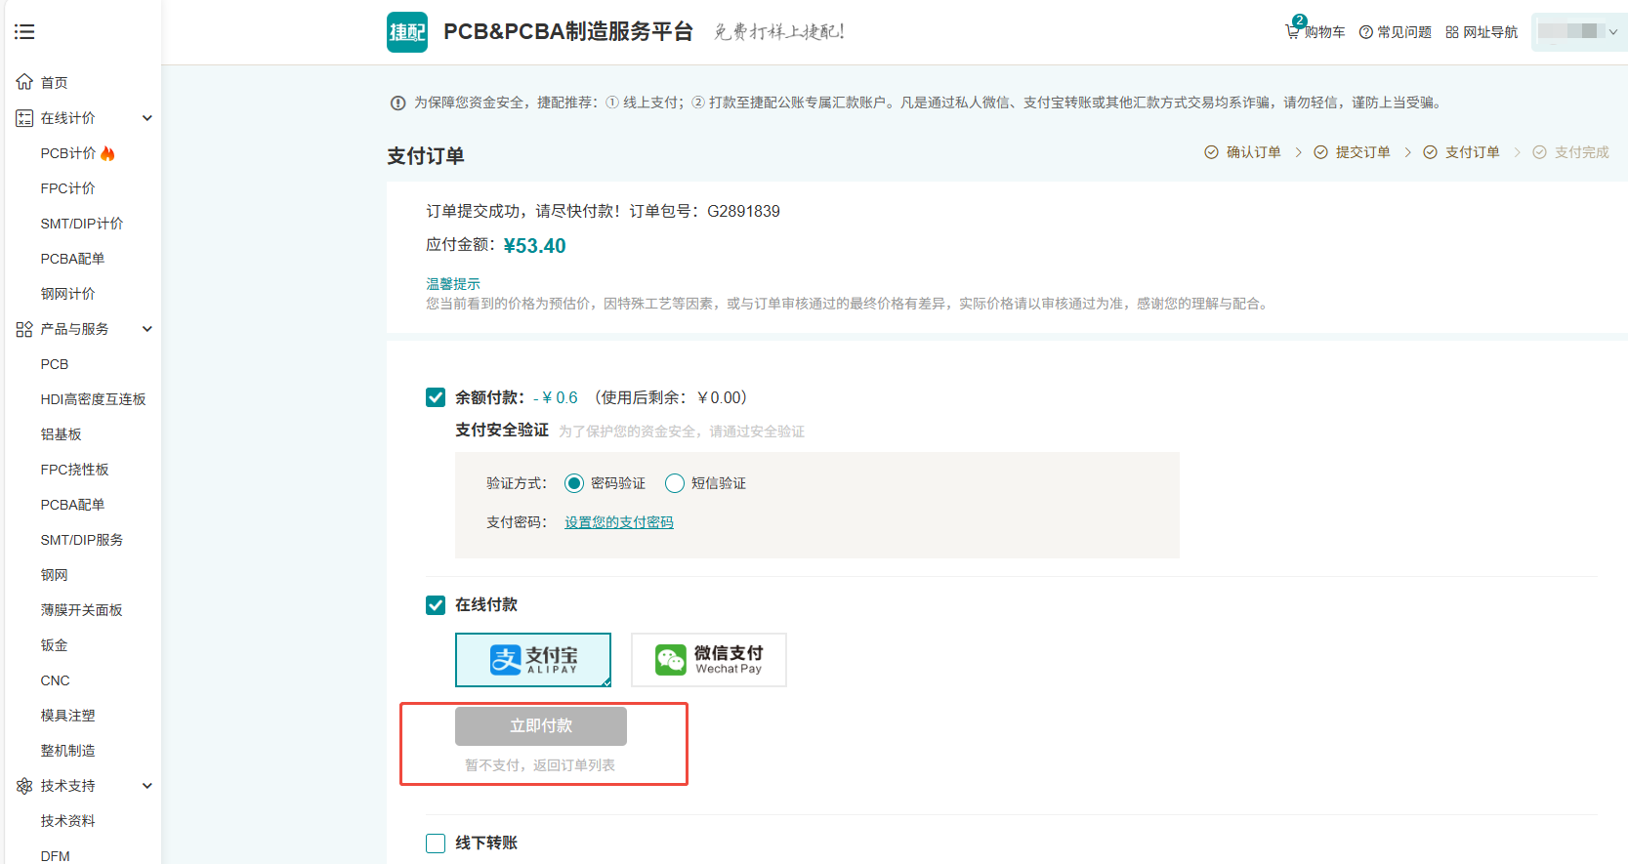Open PCB计价 in the sidebar
Viewport: 1628px width, 864px height.
point(68,153)
